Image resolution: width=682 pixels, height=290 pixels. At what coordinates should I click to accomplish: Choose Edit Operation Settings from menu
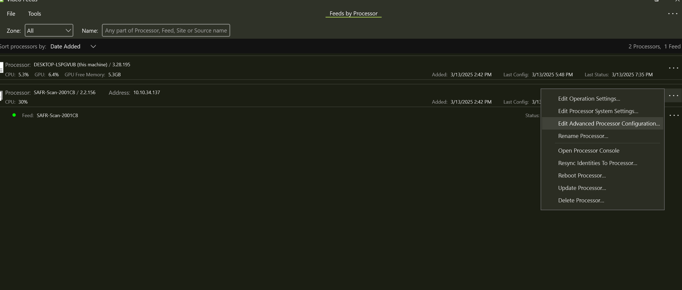(x=589, y=99)
